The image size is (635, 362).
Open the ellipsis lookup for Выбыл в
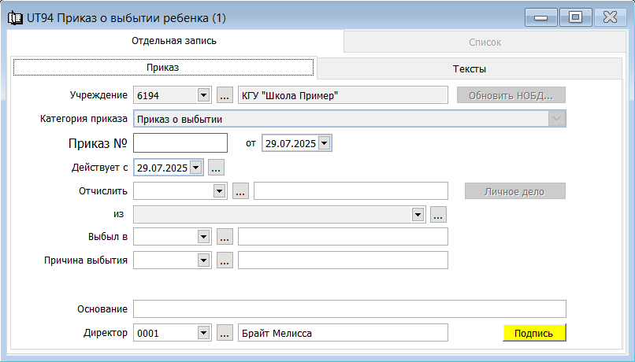(x=225, y=237)
